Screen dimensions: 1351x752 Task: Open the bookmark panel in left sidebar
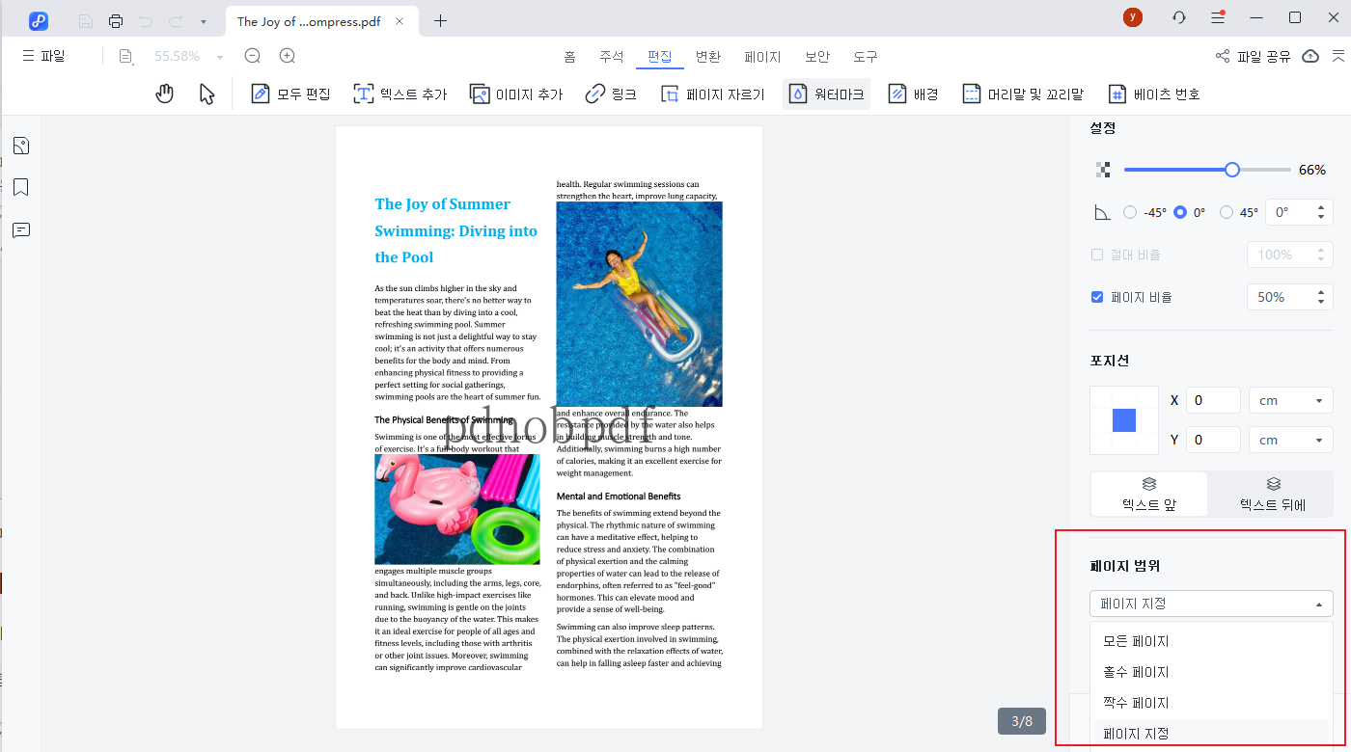click(x=21, y=187)
